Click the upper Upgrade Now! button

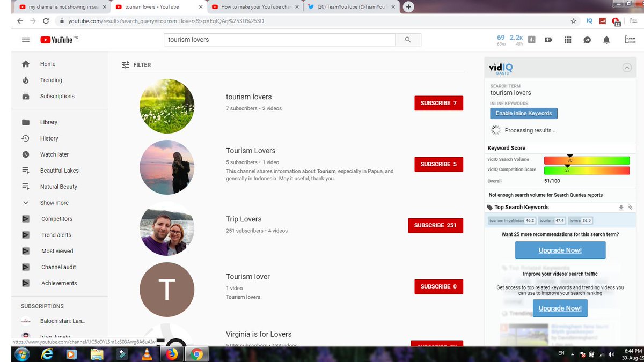point(560,250)
